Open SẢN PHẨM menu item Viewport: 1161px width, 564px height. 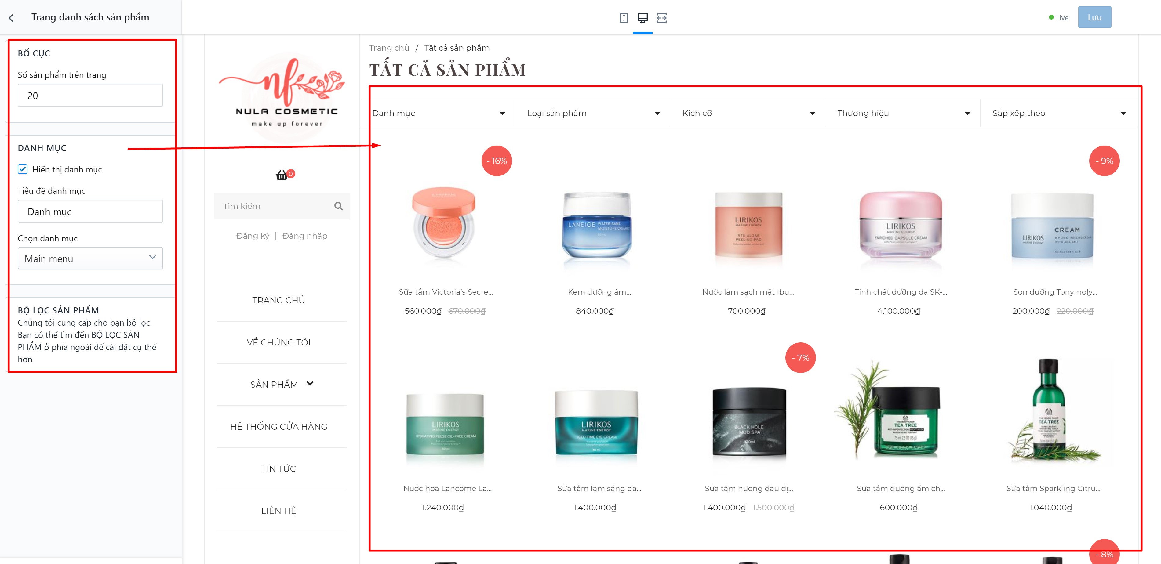[274, 385]
